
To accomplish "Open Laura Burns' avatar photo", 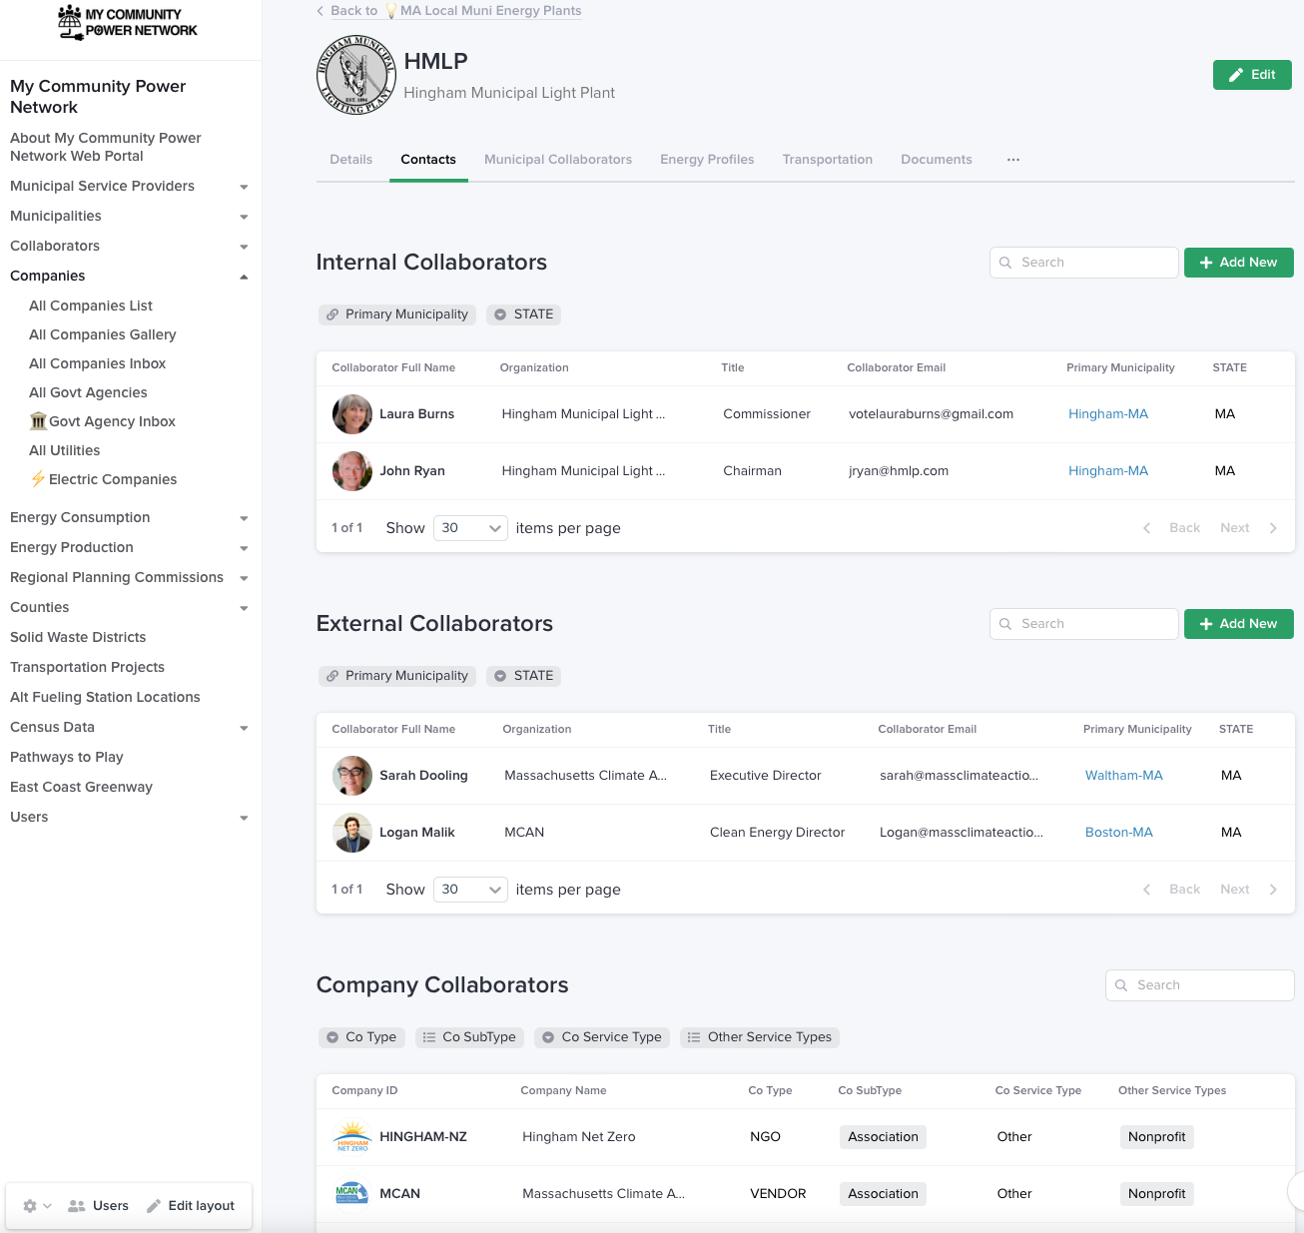I will 351,414.
